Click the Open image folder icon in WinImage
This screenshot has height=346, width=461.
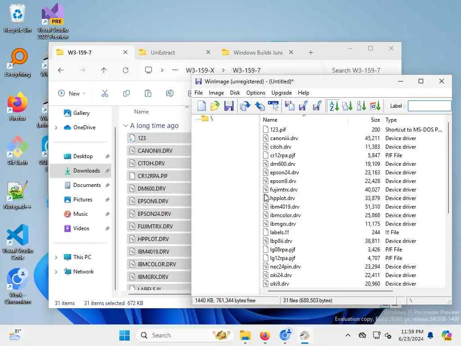[x=215, y=106]
